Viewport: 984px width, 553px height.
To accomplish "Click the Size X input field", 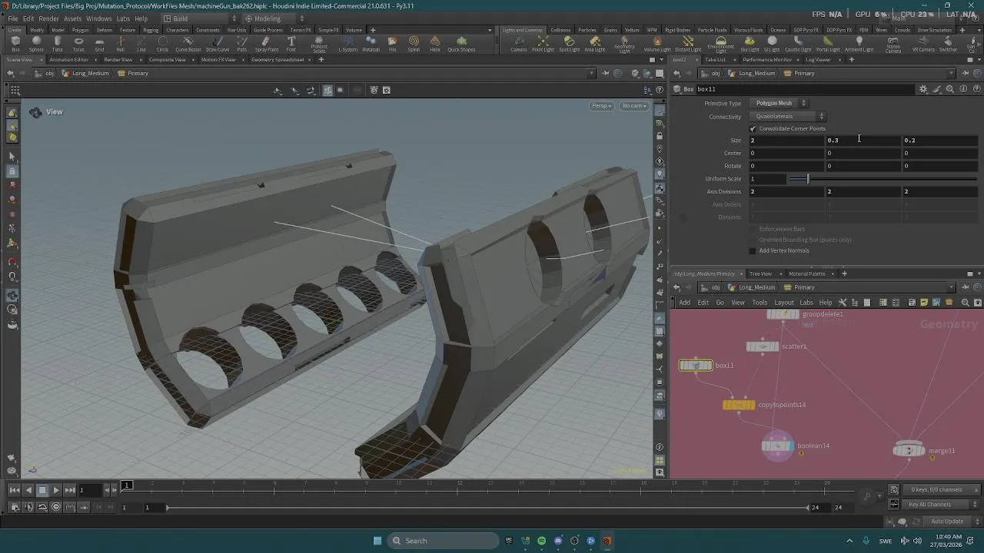I will pyautogui.click(x=786, y=141).
